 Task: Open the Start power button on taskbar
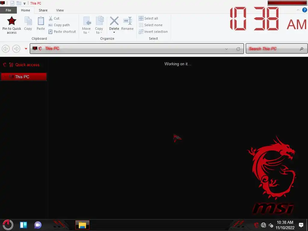click(8, 225)
